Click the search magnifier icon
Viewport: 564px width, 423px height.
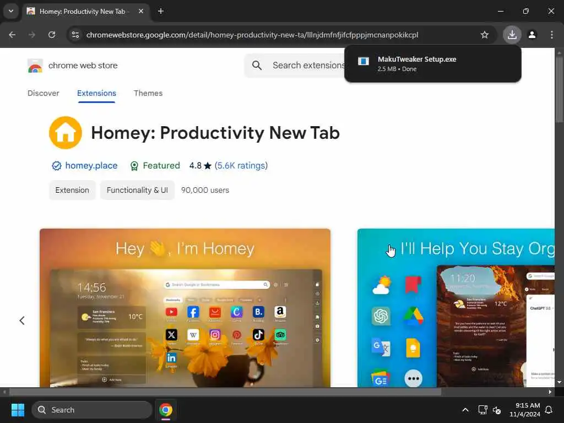(257, 66)
